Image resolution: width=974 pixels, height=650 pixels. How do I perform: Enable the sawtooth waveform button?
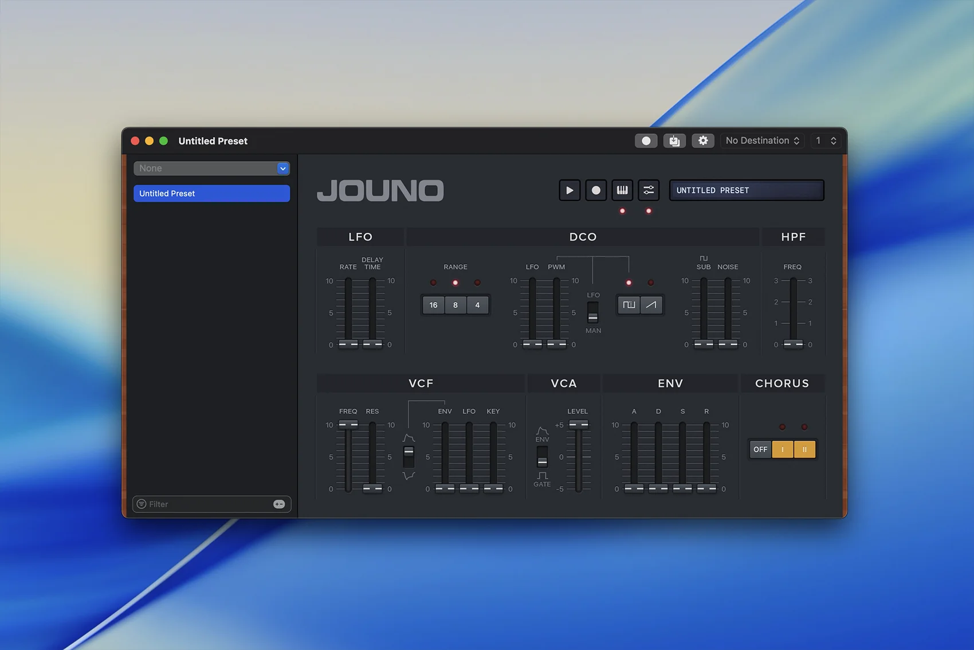[651, 305]
